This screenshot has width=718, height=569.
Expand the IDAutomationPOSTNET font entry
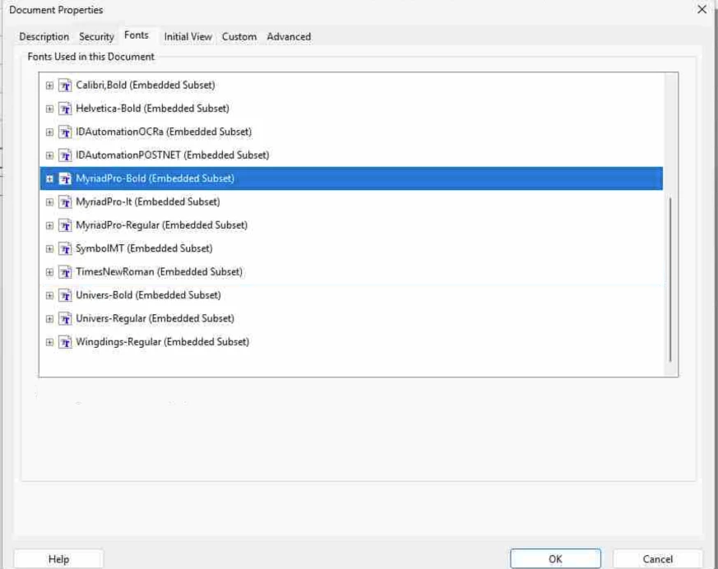coord(49,155)
